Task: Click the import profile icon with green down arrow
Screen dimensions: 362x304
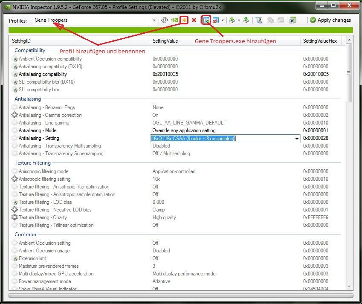Action: tap(246, 20)
